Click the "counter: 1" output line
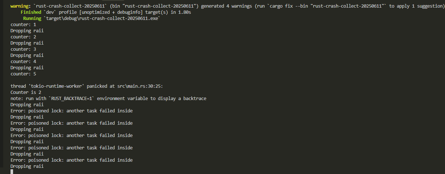The height and width of the screenshot is (174, 445). [x=23, y=25]
